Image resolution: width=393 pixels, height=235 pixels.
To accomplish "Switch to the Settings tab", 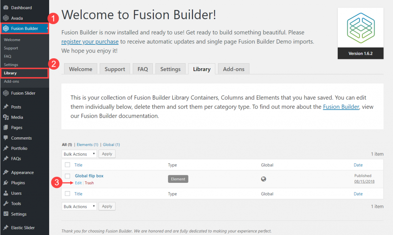I will point(170,69).
